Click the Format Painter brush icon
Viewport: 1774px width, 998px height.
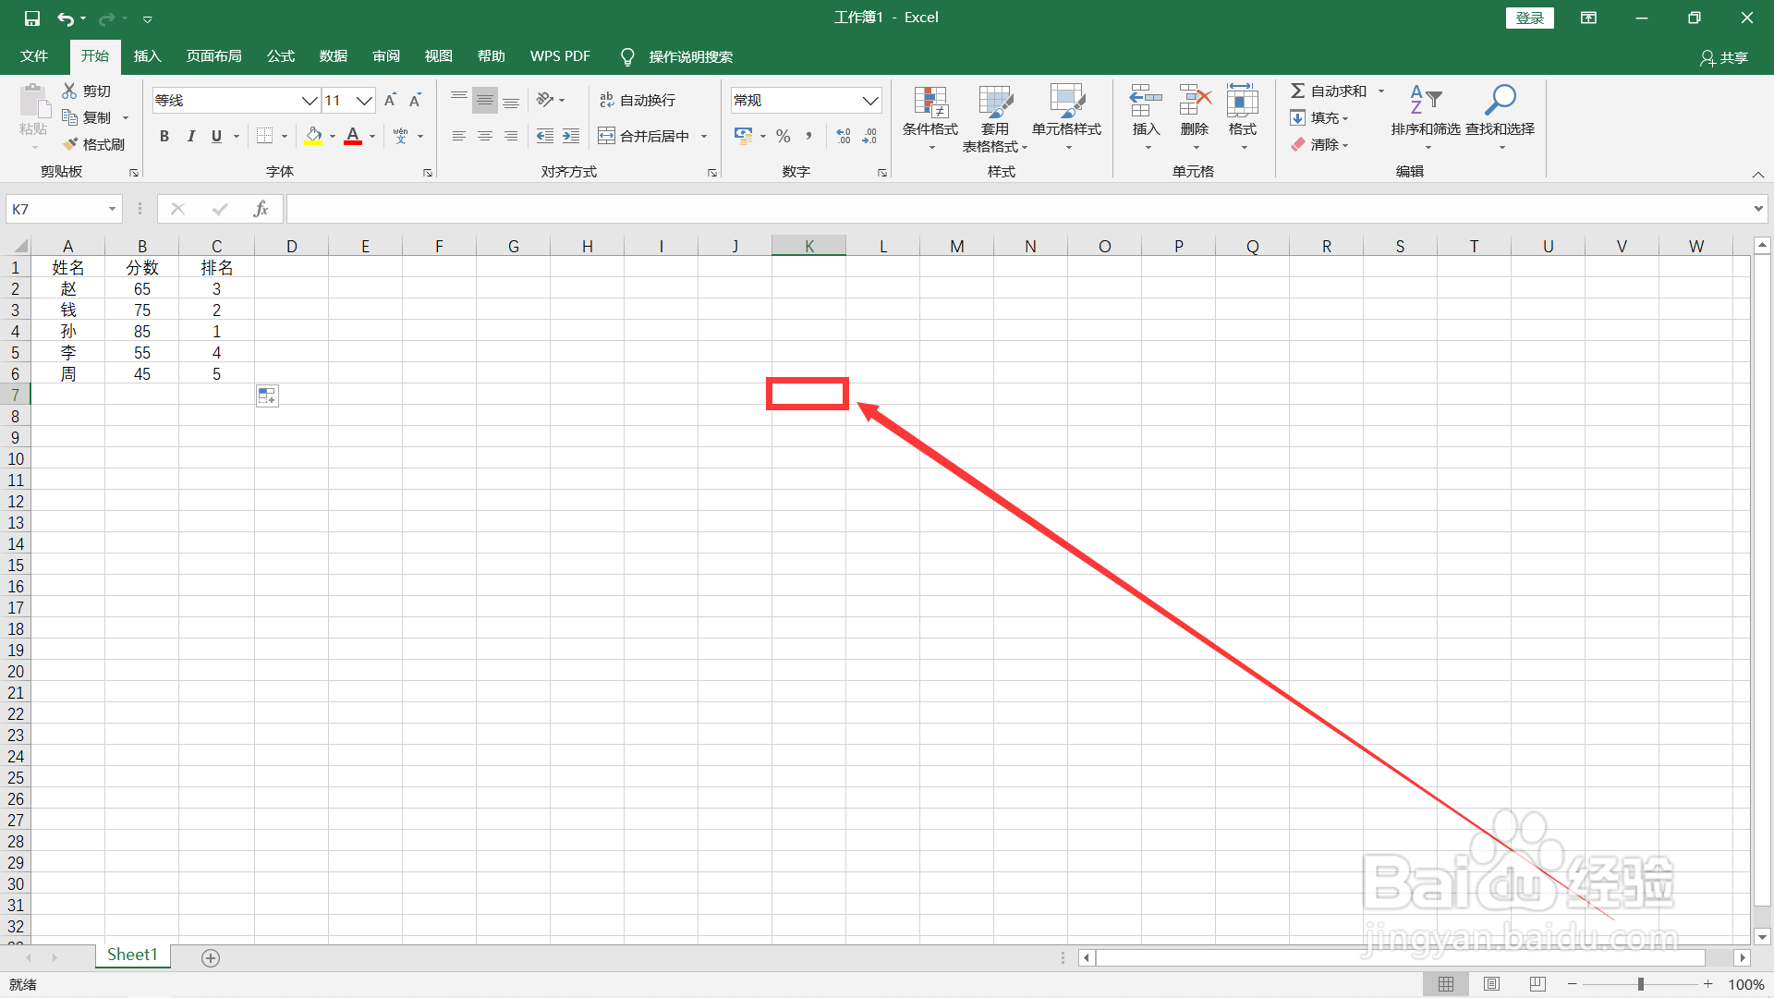coord(71,144)
